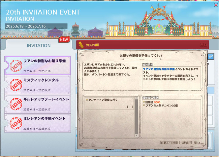
Task: Click the date range 2025.6.18 ~ 2025.7.16 banner
Action: point(36,26)
